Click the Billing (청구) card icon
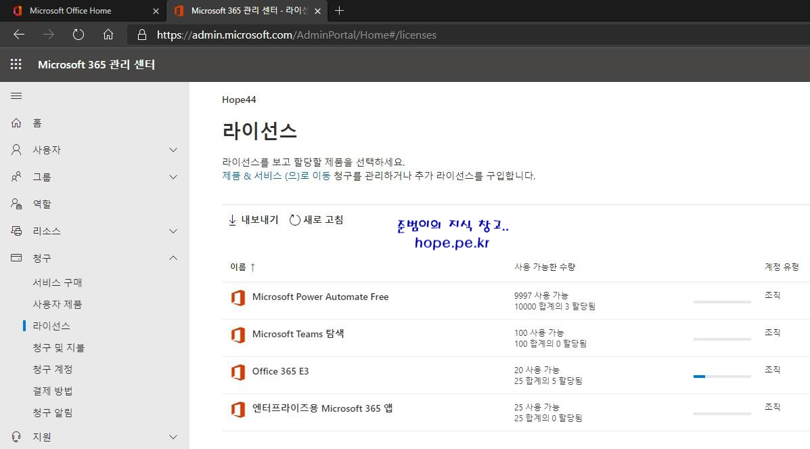Screen dimensions: 810x449 click(16, 257)
